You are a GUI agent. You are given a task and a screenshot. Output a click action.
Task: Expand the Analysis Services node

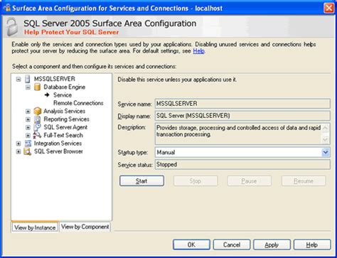pos(28,112)
